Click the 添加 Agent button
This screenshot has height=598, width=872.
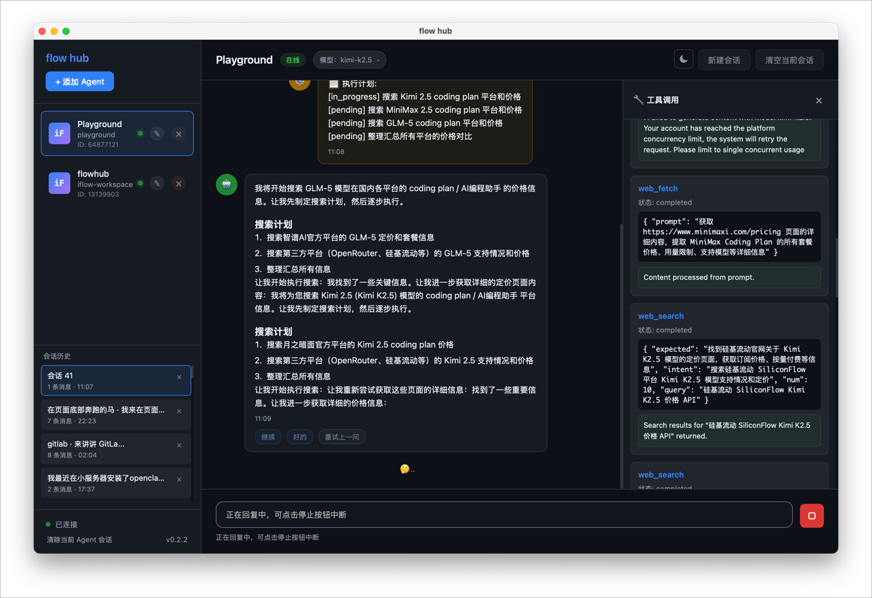pyautogui.click(x=80, y=81)
